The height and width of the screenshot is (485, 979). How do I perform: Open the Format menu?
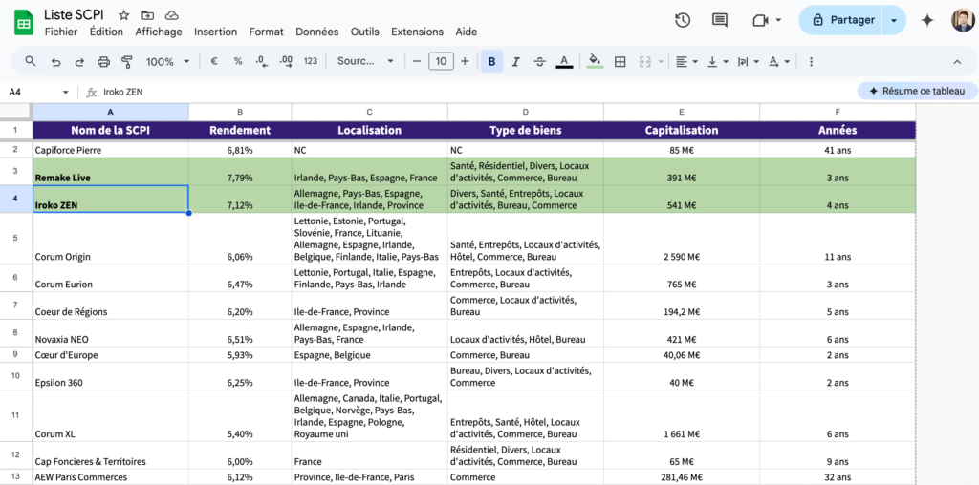266,32
